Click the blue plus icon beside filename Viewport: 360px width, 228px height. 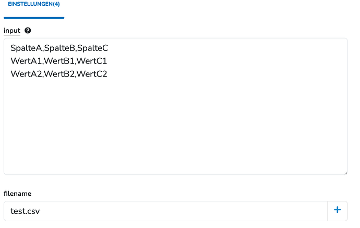[337, 210]
